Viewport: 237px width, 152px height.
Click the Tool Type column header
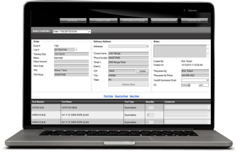(129, 102)
